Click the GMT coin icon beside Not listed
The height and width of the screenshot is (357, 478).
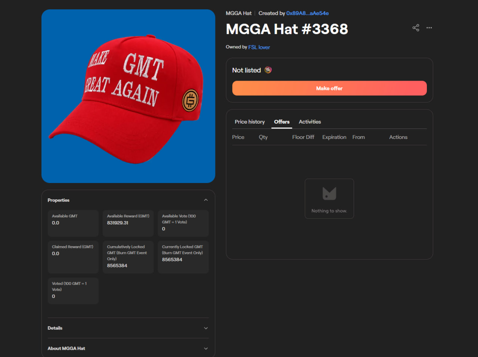(x=268, y=70)
